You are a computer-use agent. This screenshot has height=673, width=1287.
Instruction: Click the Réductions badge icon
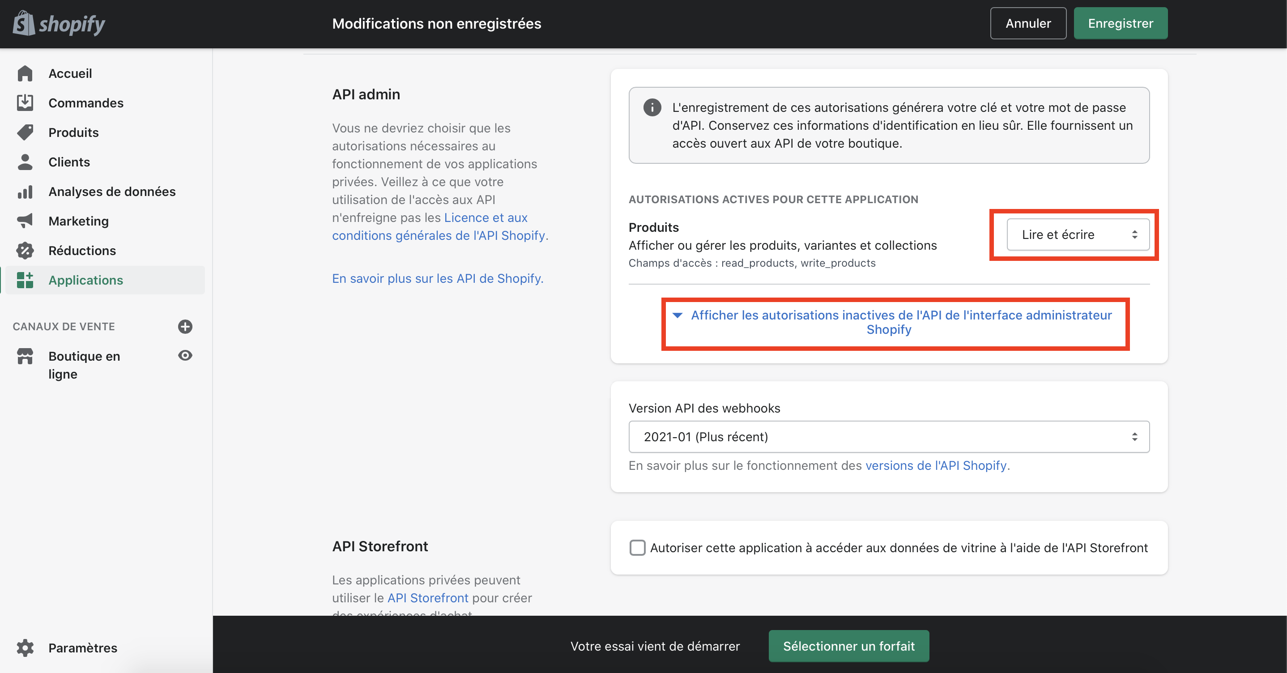25,250
